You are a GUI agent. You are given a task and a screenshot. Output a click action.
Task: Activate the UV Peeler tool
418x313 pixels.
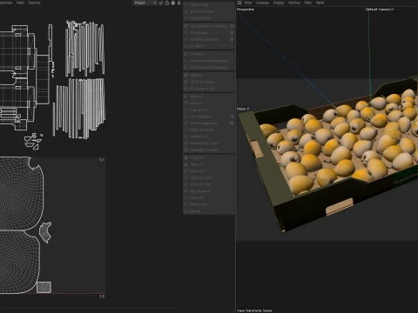[x=209, y=54]
